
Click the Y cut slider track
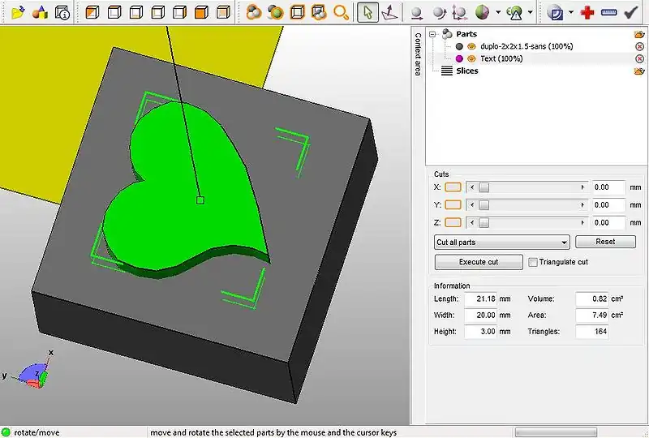pos(527,204)
